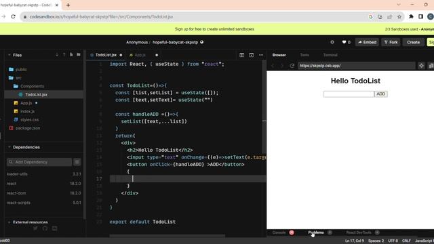Click the download arrow icon in Files header
434x244 pixels.
tap(57, 55)
